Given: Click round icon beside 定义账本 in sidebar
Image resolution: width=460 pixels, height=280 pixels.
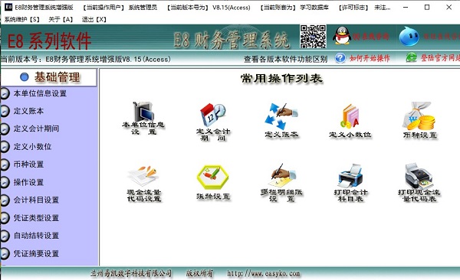Looking at the screenshot, I should tap(4, 111).
